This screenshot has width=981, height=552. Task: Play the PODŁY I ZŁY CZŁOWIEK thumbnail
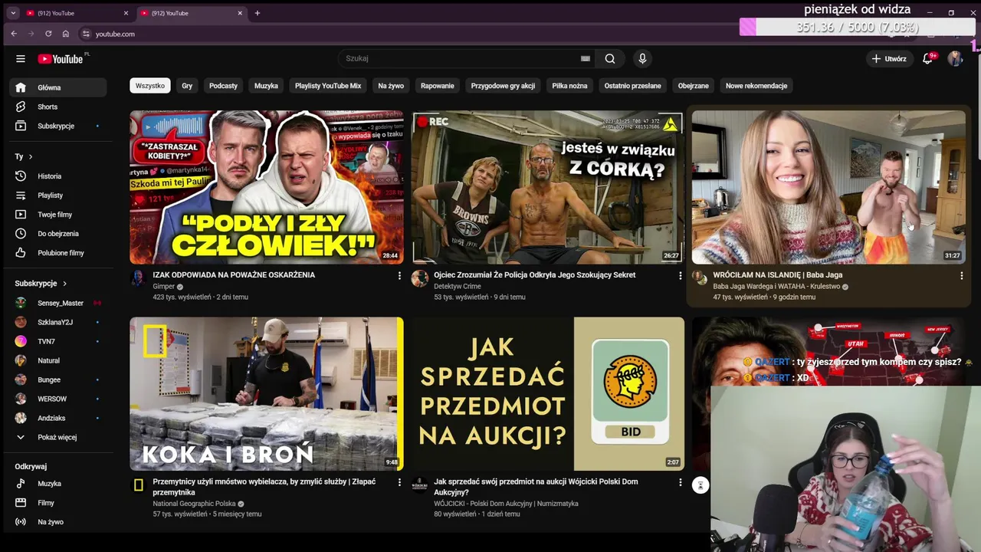click(267, 187)
